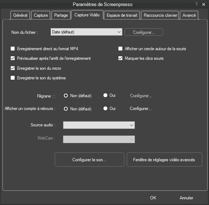Select the Capture Vidéo tab
Image resolution: width=209 pixels, height=205 pixels.
[x=87, y=15]
